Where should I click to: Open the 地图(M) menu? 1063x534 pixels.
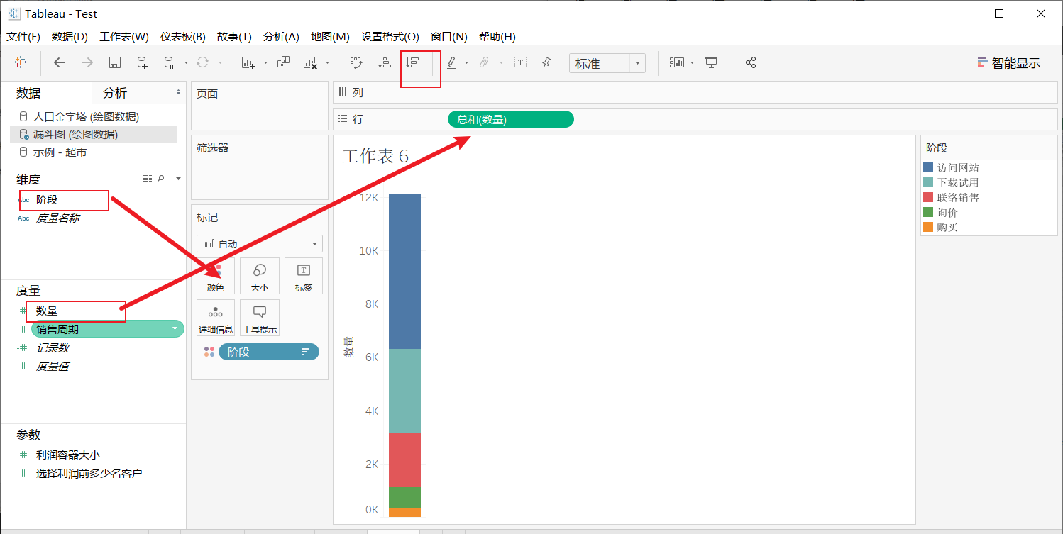330,36
